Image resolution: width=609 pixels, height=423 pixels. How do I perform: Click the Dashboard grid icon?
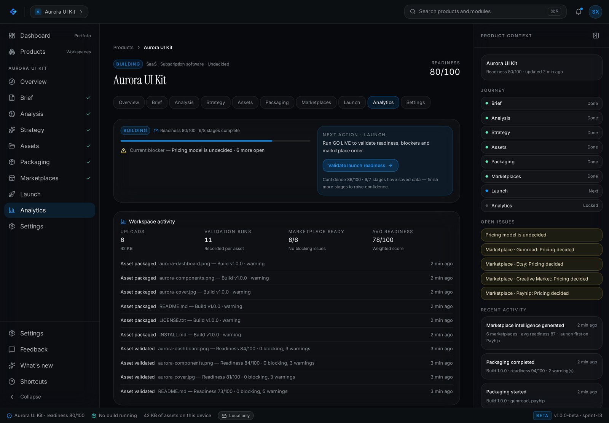pos(12,35)
